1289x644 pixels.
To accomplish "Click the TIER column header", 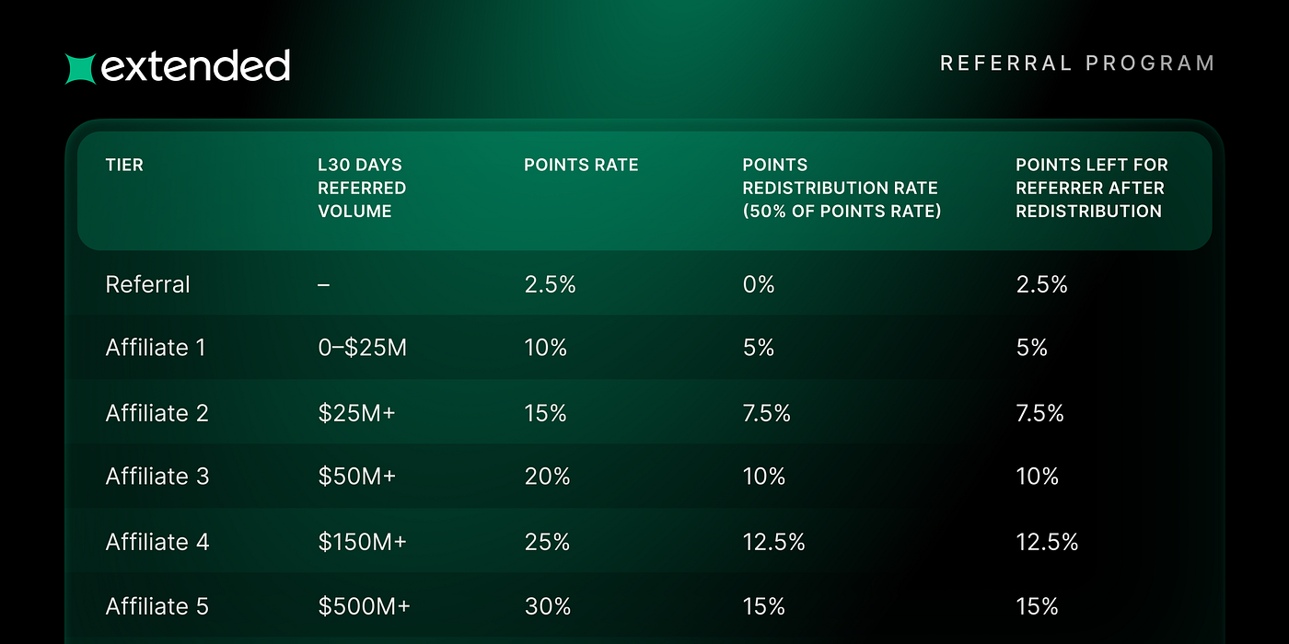I will pyautogui.click(x=124, y=165).
